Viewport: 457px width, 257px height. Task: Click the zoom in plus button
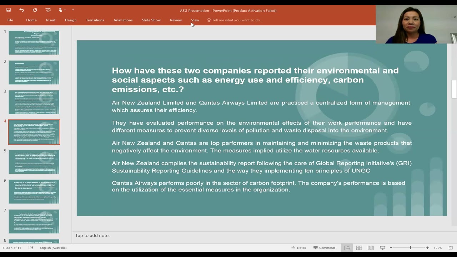point(427,248)
